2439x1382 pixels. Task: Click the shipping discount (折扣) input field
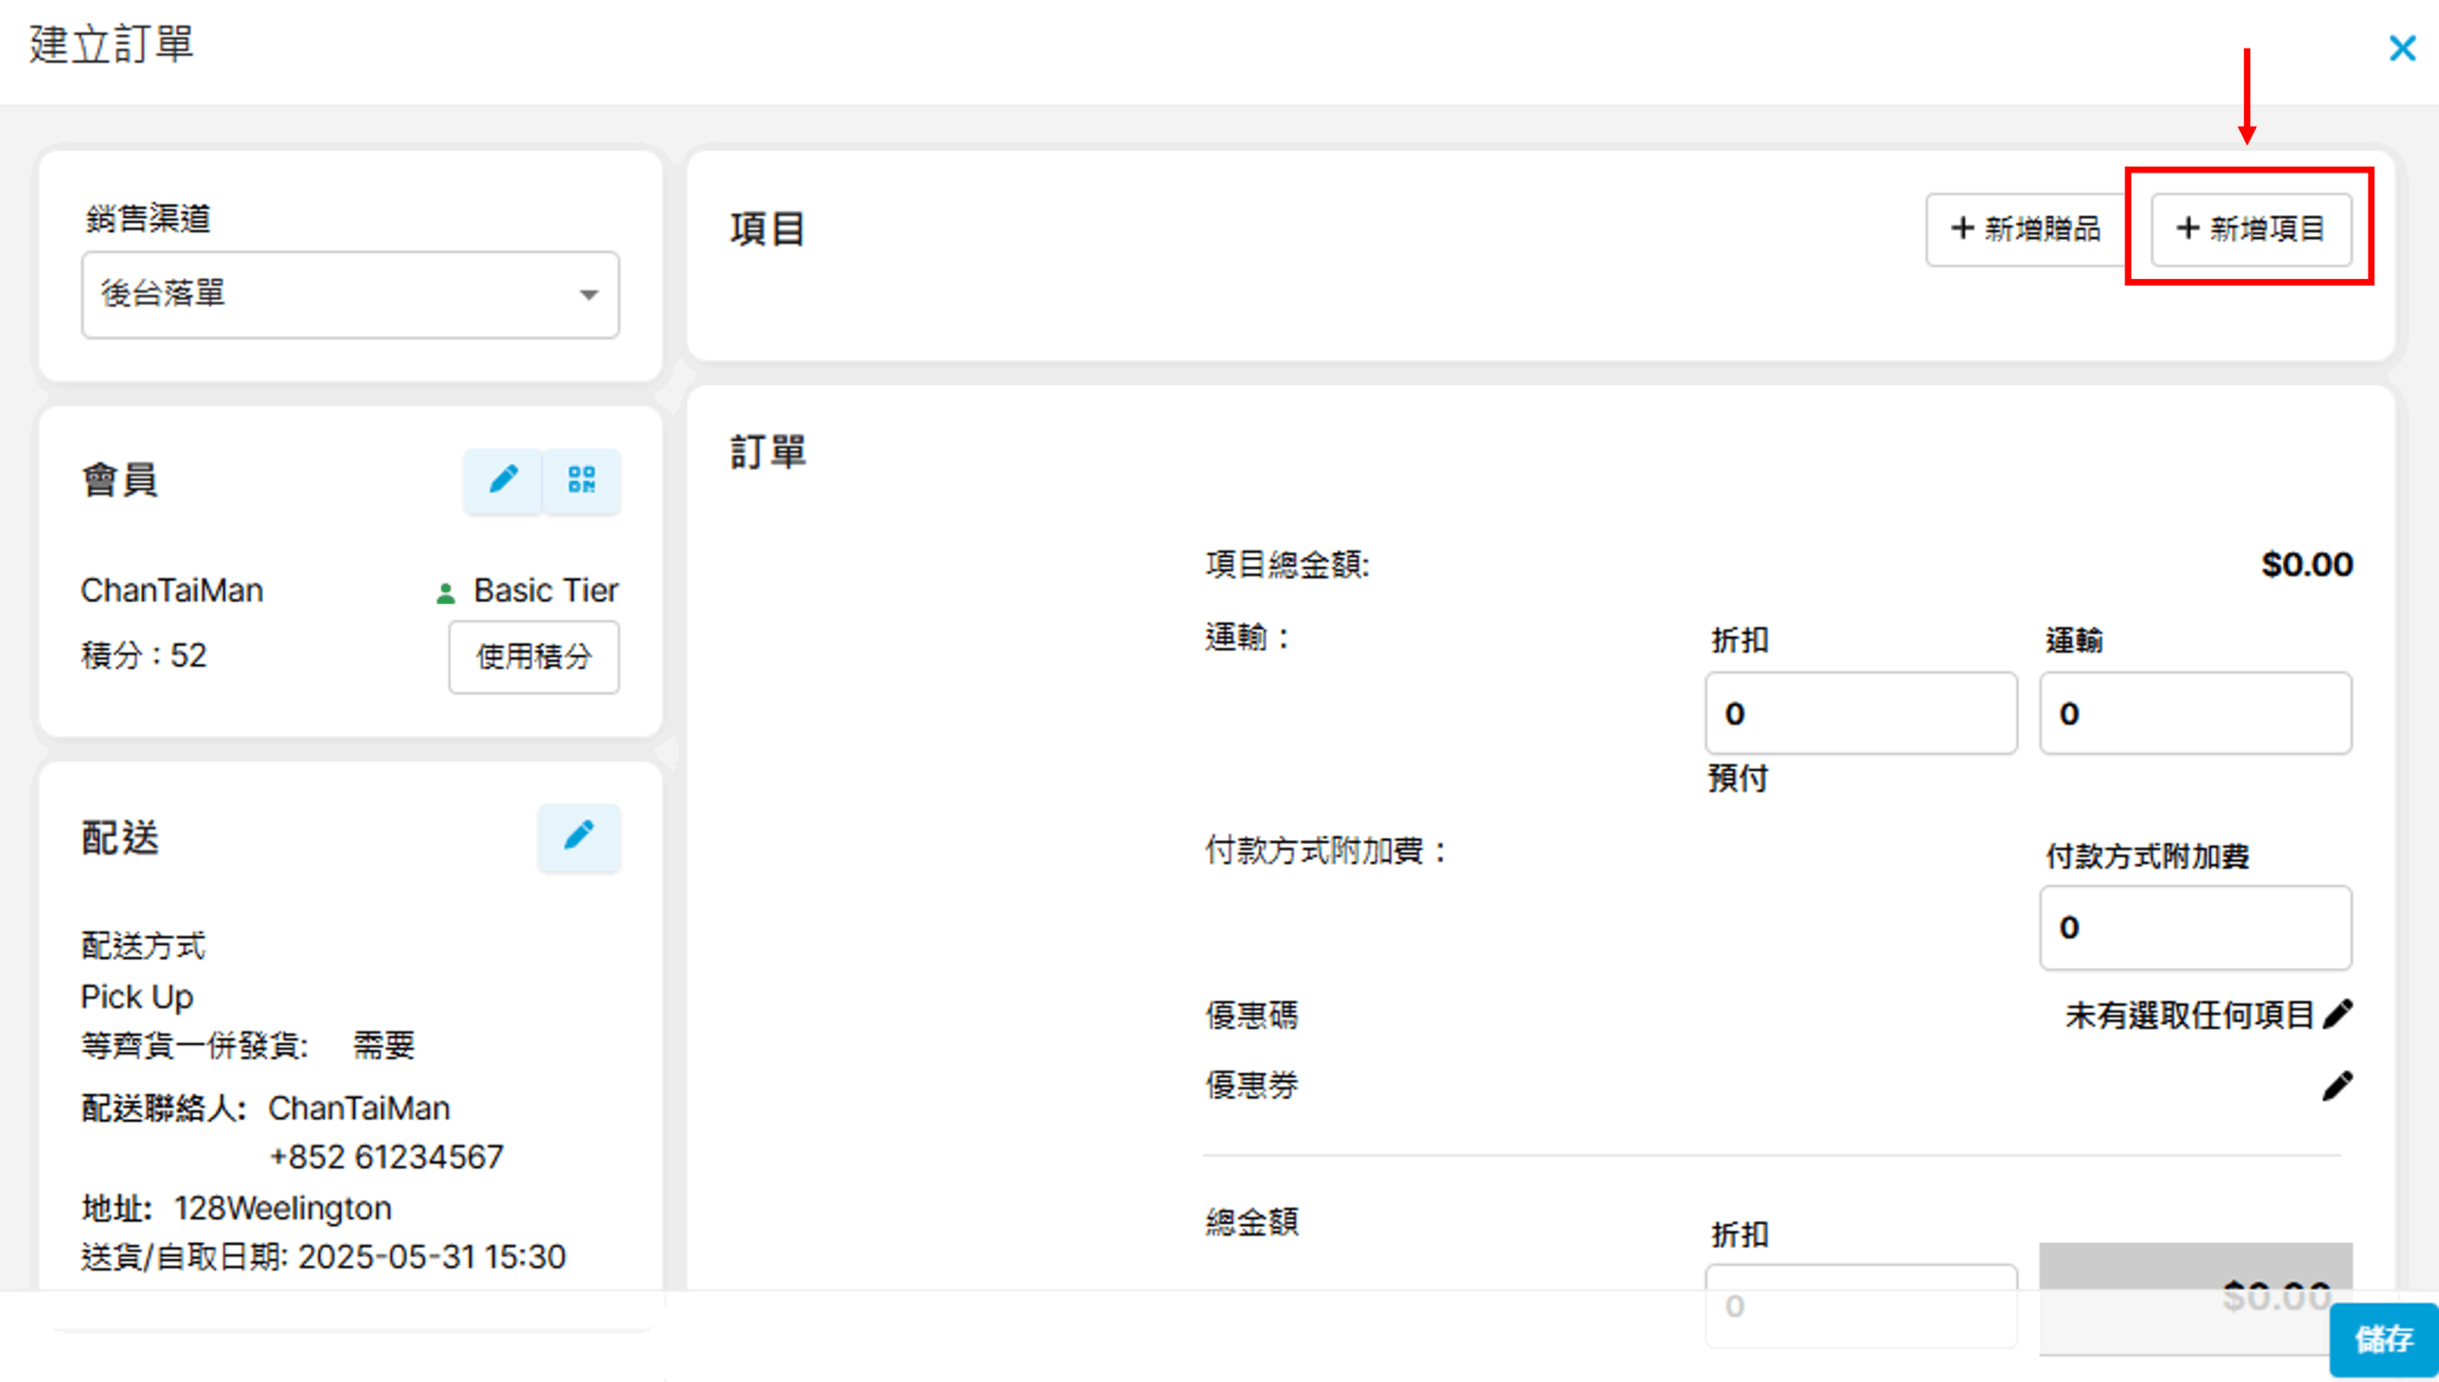1860,713
